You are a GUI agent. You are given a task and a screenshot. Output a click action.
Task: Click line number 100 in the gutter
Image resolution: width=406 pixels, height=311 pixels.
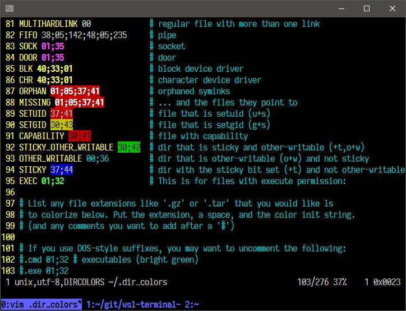pyautogui.click(x=8, y=237)
